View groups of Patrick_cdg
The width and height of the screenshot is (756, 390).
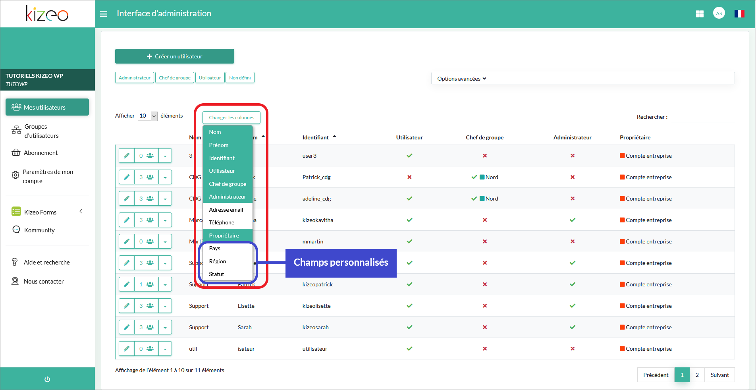point(147,177)
